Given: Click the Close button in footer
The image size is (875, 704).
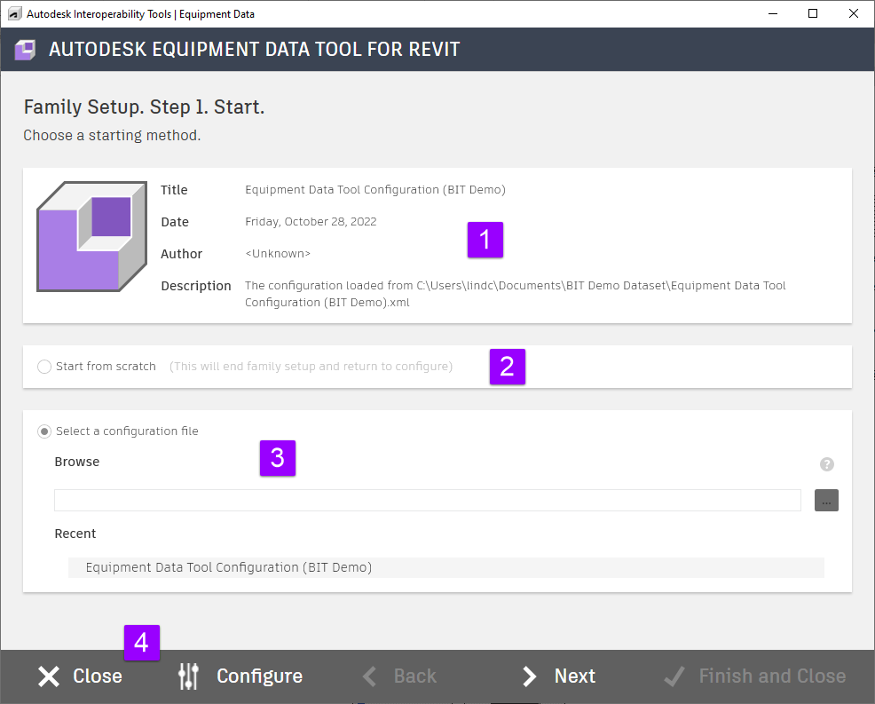Looking at the screenshot, I should coord(80,676).
